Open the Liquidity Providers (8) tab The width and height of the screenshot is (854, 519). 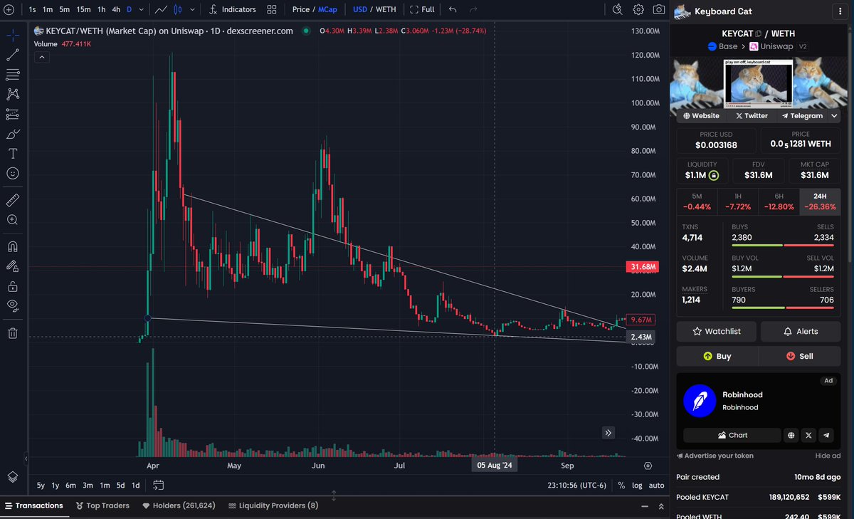[x=273, y=505]
